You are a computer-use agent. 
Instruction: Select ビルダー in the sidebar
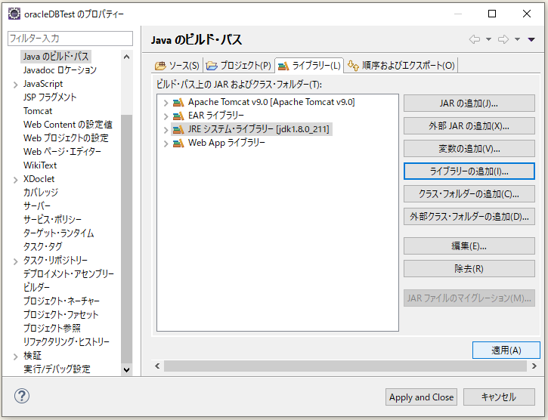click(36, 288)
